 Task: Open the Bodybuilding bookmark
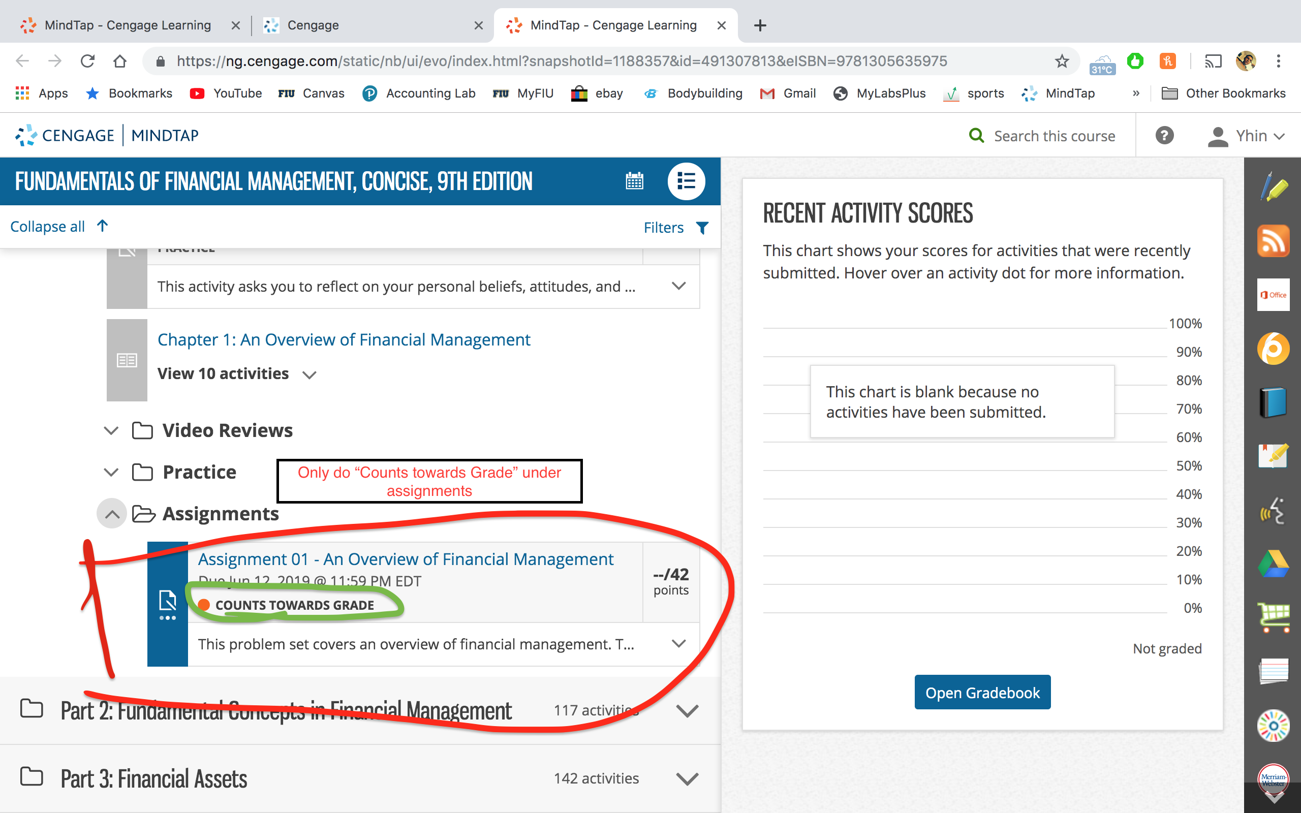693,93
